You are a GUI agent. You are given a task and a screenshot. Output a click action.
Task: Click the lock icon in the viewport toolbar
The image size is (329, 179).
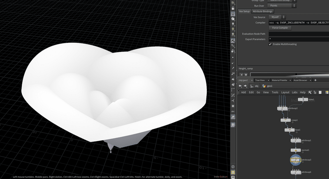pos(233,8)
